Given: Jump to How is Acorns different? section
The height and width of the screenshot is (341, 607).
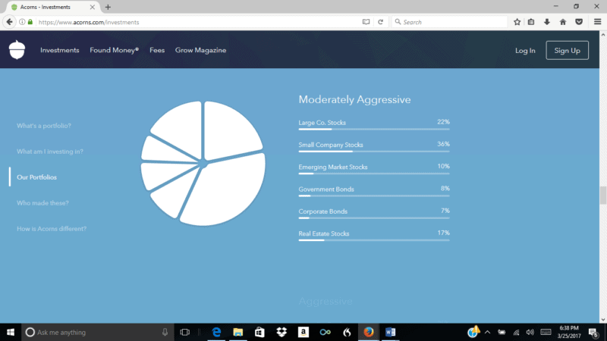Looking at the screenshot, I should pos(52,229).
